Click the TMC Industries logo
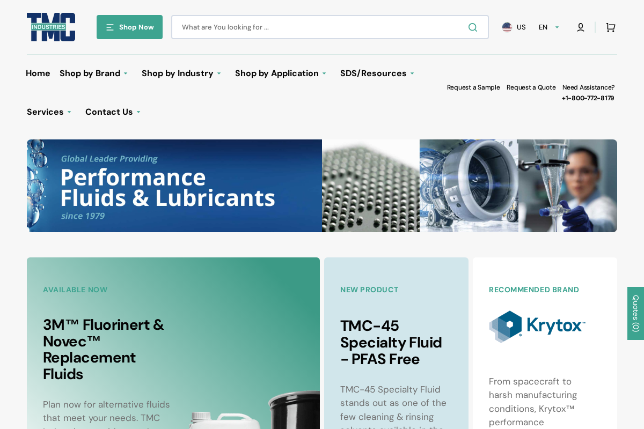This screenshot has width=644, height=429. coord(51,27)
